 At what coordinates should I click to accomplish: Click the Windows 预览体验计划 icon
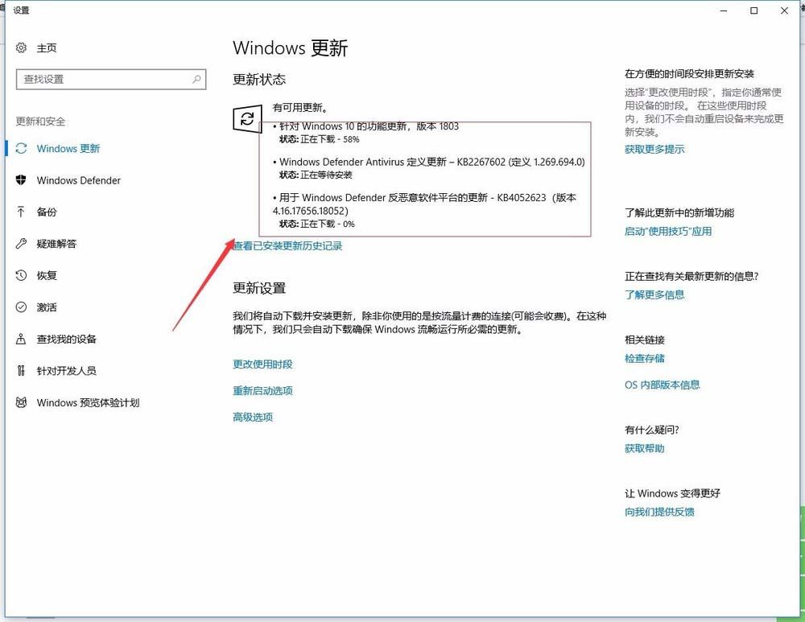[22, 402]
